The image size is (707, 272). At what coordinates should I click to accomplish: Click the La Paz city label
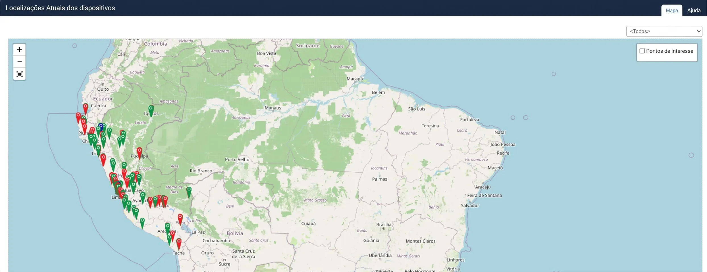pos(198,232)
